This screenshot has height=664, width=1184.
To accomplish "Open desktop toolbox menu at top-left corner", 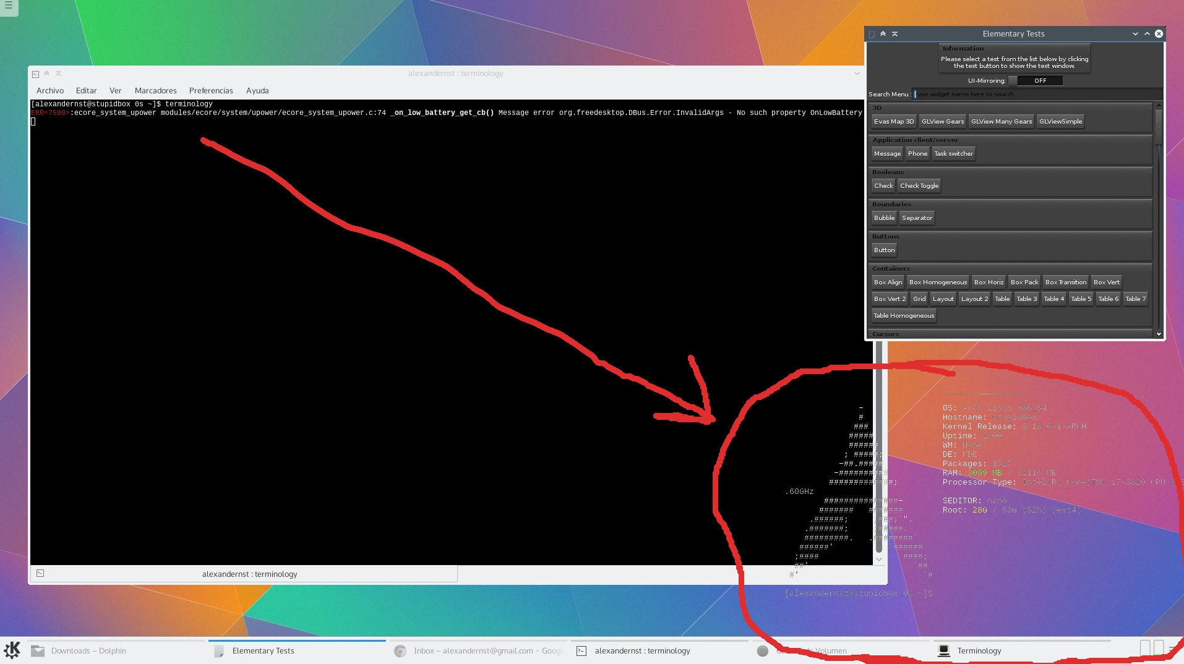I will tap(9, 6).
